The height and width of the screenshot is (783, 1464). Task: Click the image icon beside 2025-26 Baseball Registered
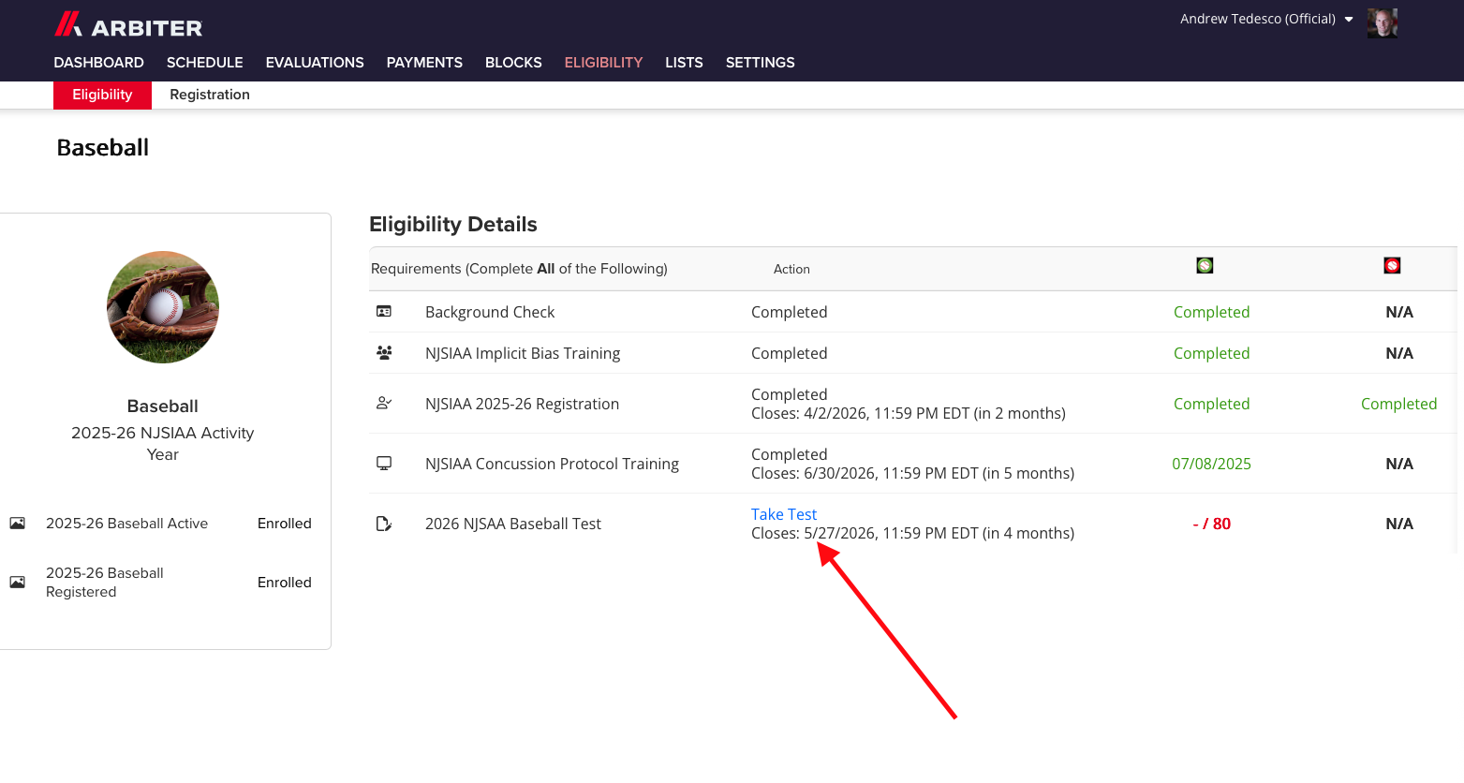(18, 583)
